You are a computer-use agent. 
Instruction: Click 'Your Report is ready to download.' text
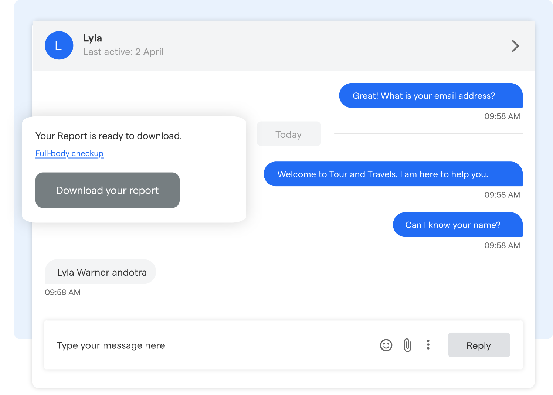point(109,136)
